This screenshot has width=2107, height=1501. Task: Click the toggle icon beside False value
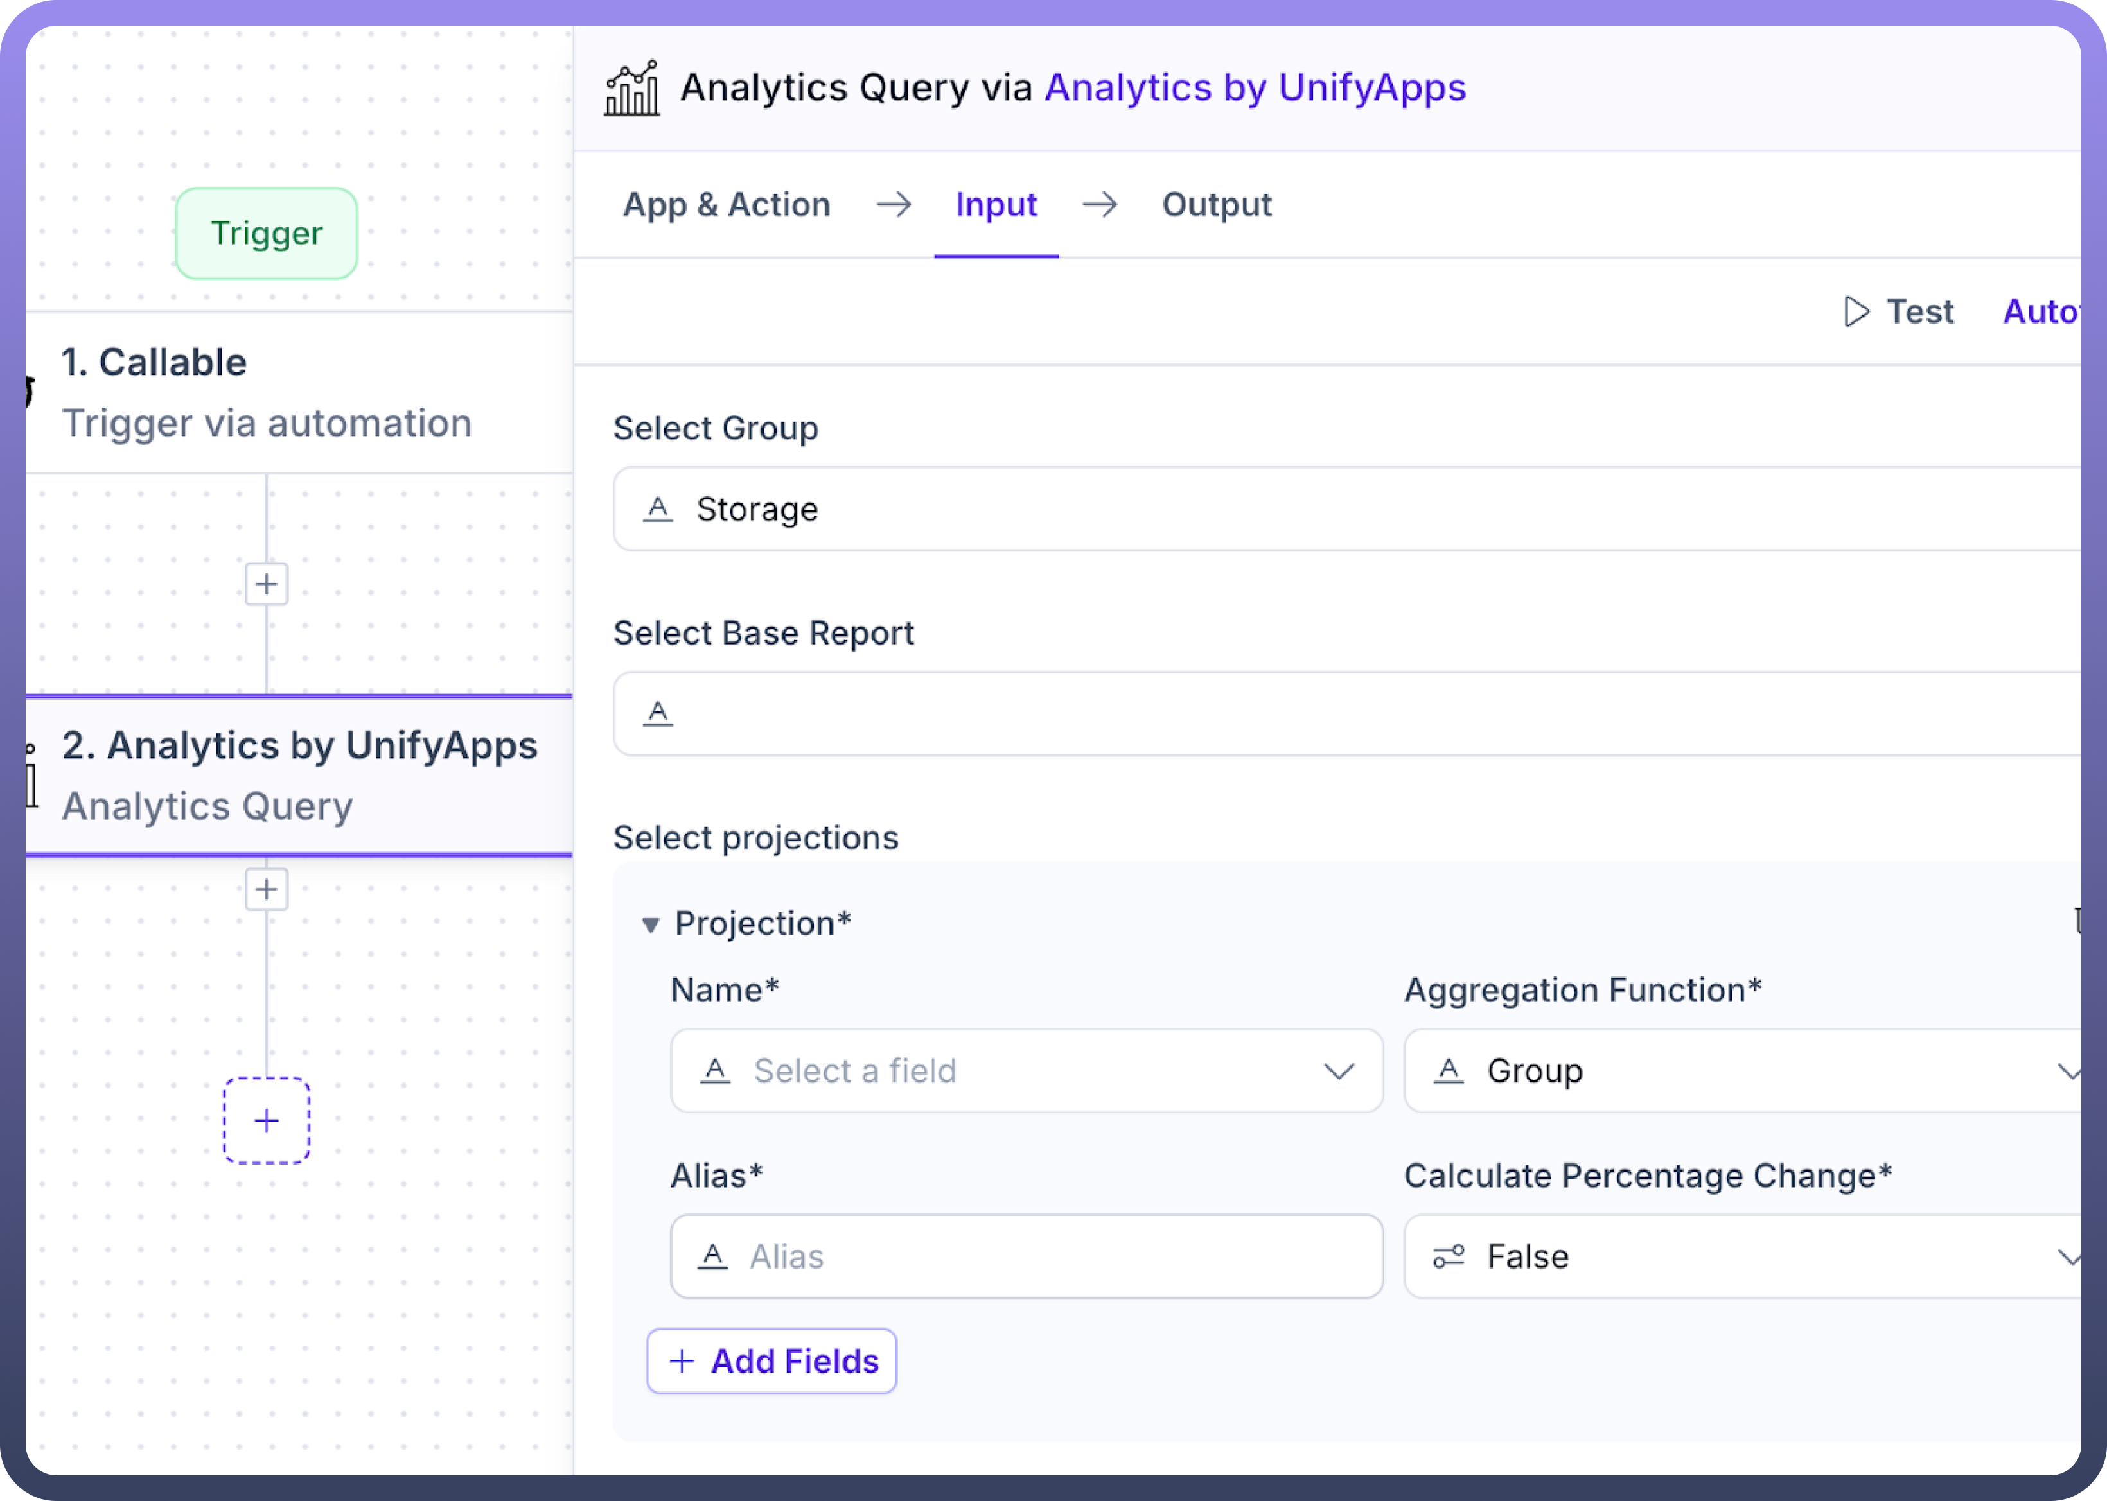[1448, 1256]
